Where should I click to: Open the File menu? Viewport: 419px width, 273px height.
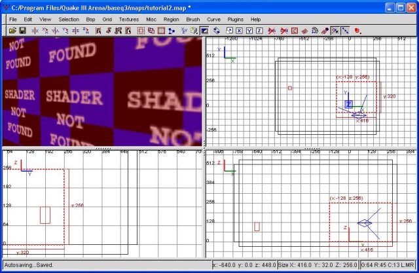13,19
